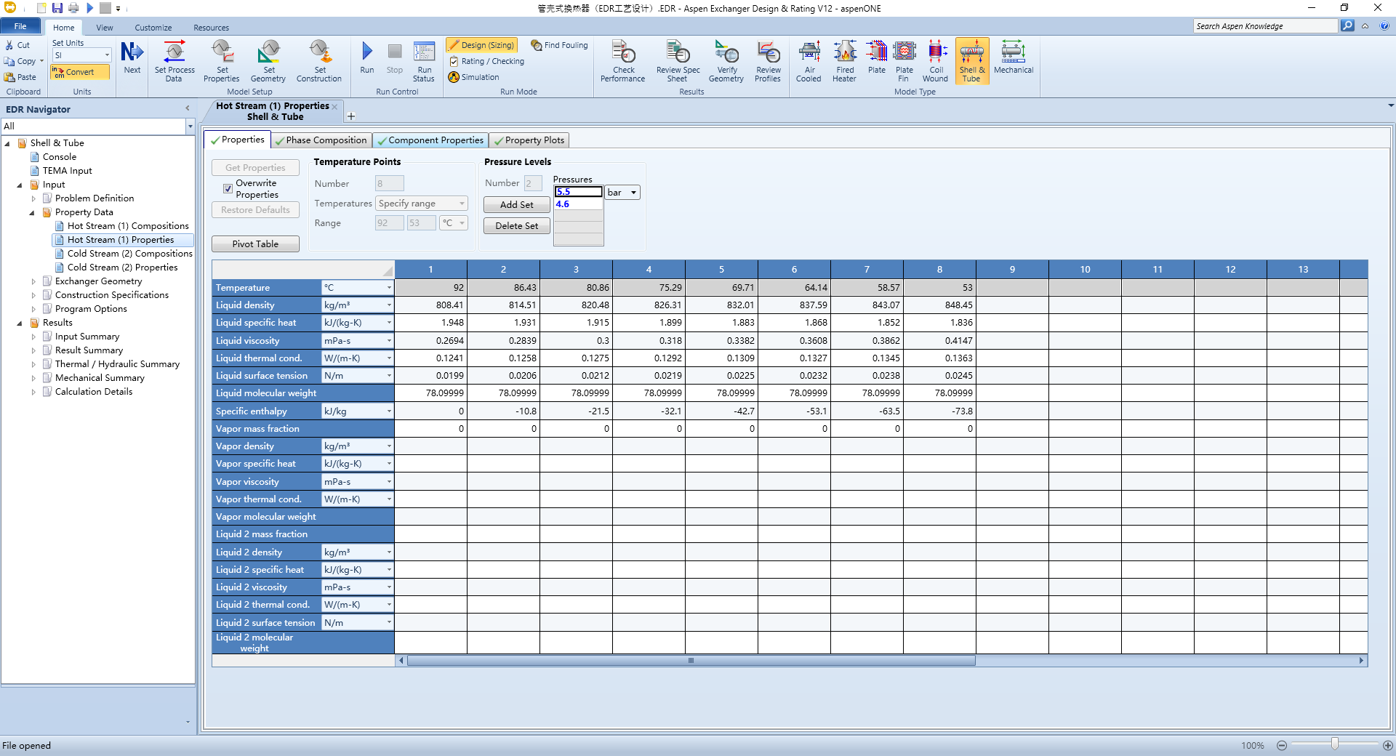The width and height of the screenshot is (1396, 756).
Task: Select Cold Stream (2) Properties in tree
Action: 122,268
